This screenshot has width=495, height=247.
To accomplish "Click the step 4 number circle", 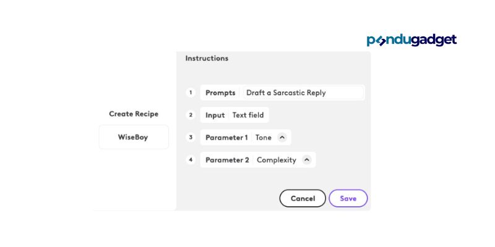I will (191, 160).
